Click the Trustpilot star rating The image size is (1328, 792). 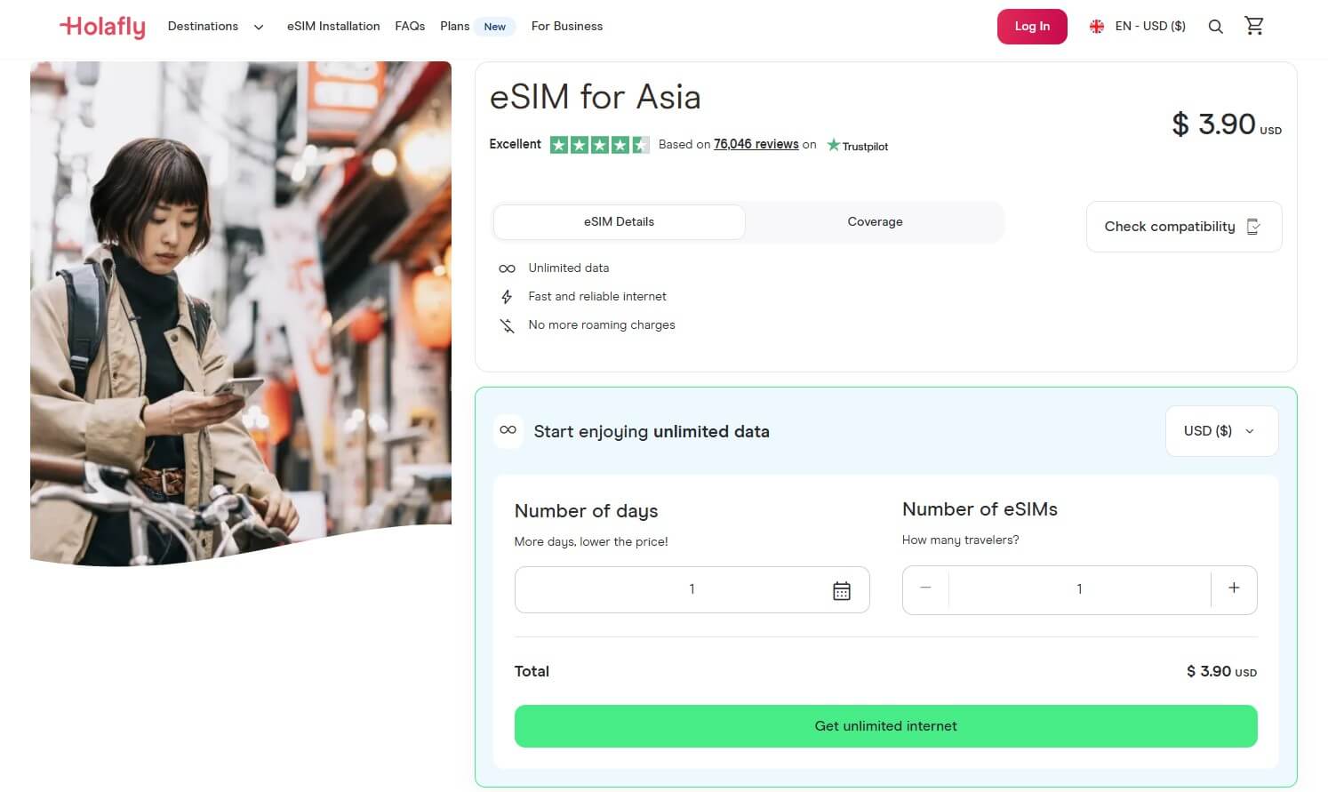tap(599, 145)
